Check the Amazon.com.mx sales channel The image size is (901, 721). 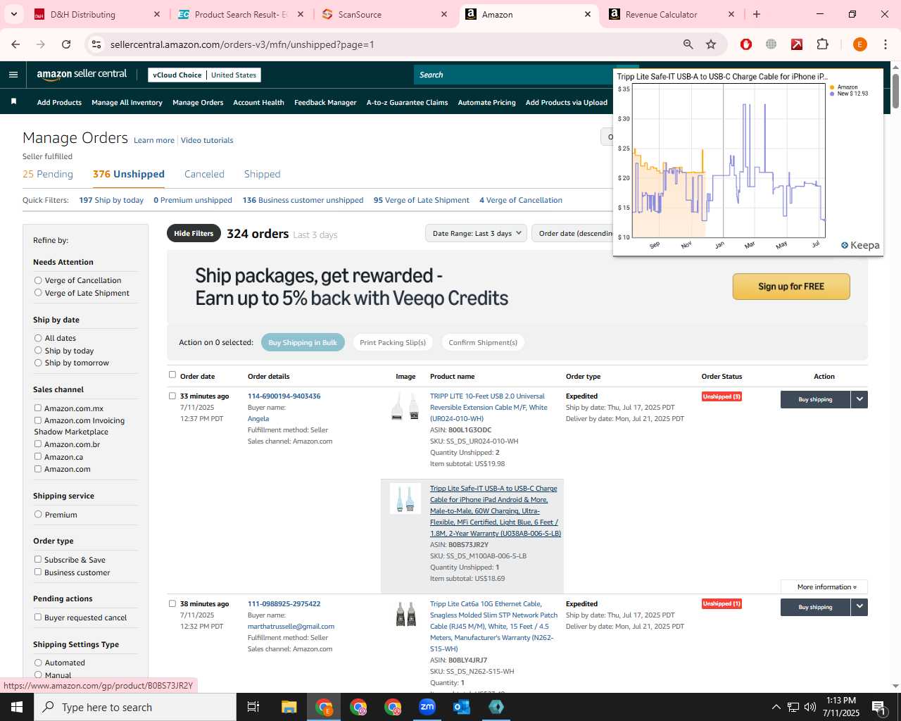coord(38,408)
